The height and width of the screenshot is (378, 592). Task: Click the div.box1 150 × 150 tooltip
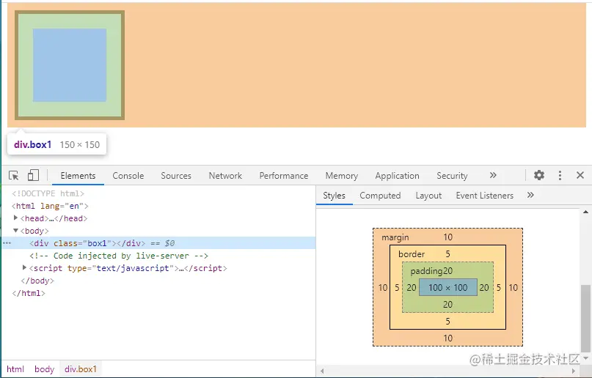[57, 144]
